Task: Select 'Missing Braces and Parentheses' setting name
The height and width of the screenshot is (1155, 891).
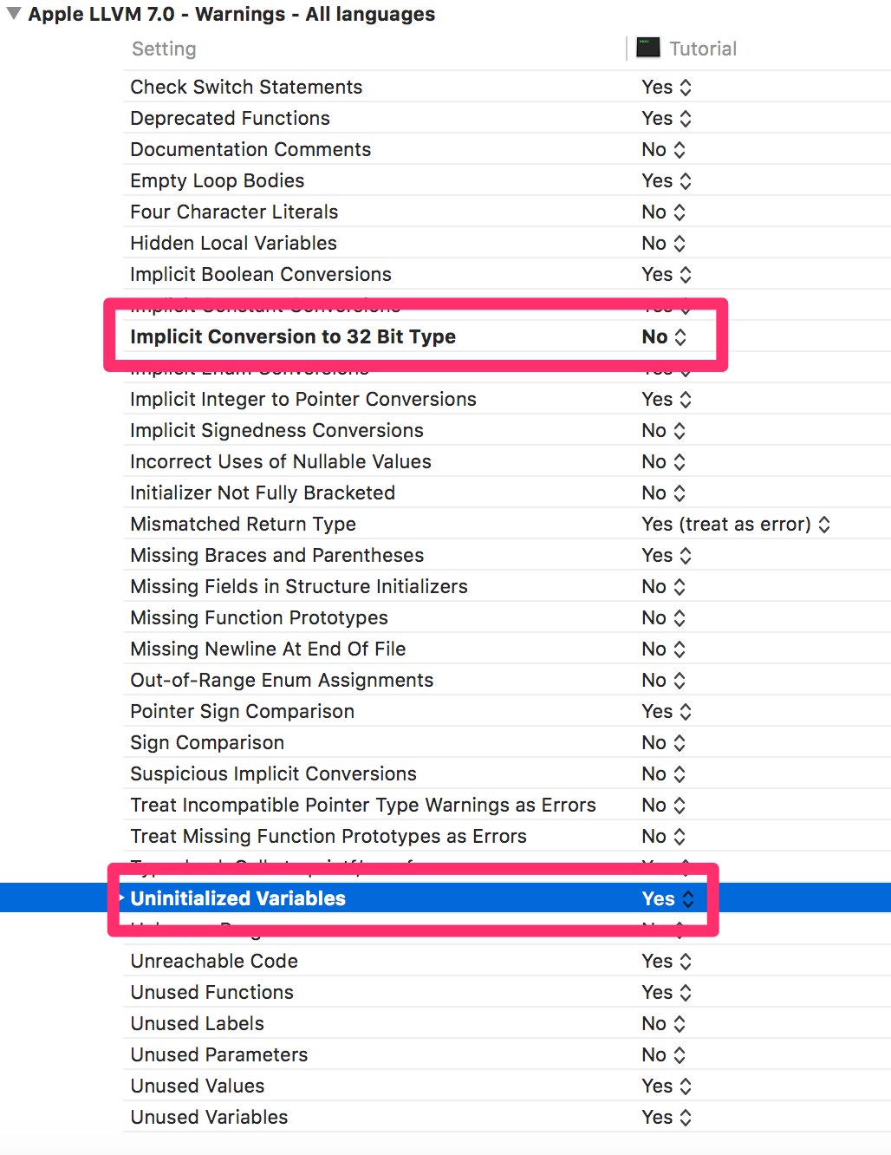Action: pyautogui.click(x=277, y=555)
